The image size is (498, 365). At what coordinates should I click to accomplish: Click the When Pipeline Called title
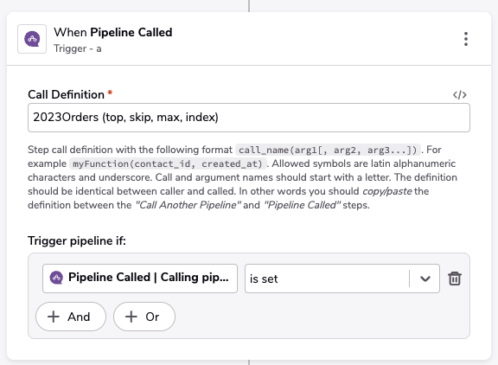(113, 32)
